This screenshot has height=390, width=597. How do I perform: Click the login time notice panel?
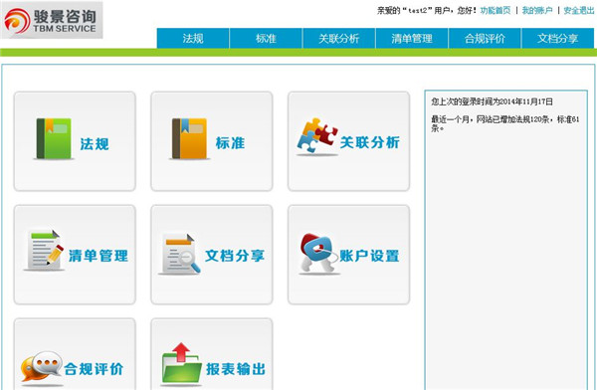[506, 240]
